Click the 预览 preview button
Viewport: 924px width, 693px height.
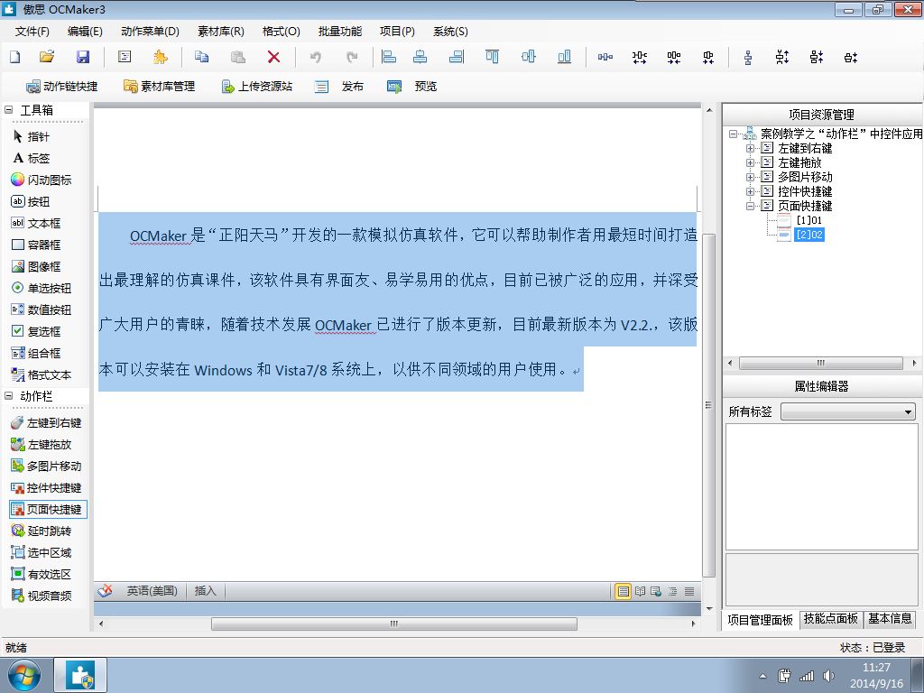pos(411,86)
